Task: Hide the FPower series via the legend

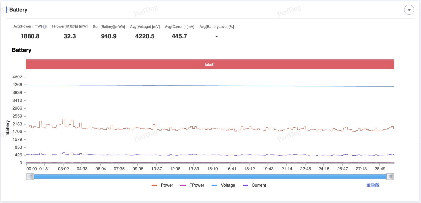Action: tap(192, 185)
